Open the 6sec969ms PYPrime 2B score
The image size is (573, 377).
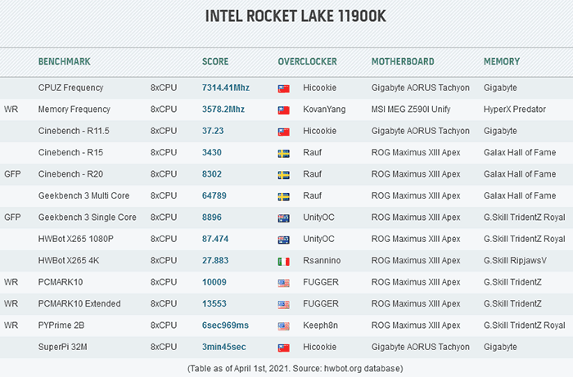[x=225, y=325]
